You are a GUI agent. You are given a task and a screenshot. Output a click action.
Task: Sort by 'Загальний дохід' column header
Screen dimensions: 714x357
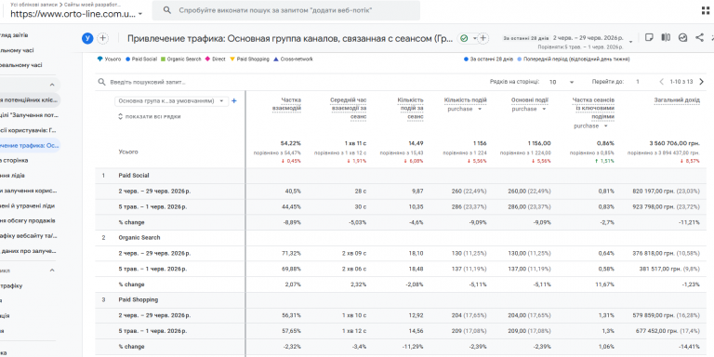point(677,100)
